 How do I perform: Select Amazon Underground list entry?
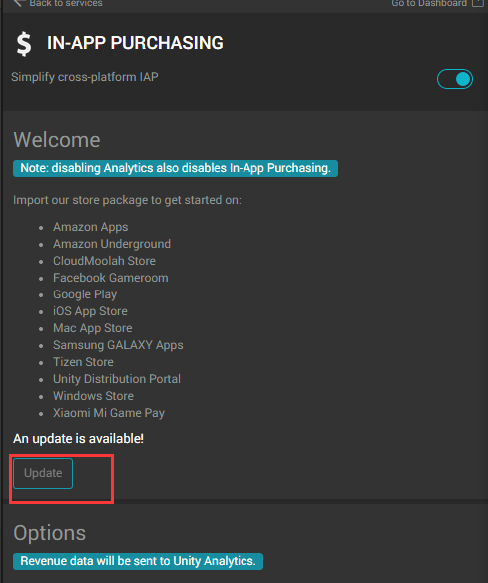[112, 244]
